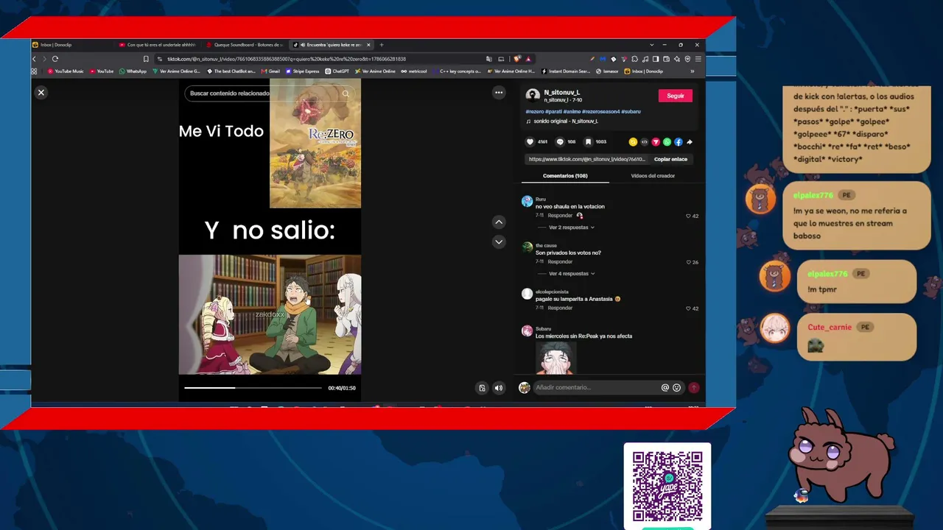This screenshot has height=530, width=943.
Task: Close the active TikTok browser tab
Action: (368, 45)
